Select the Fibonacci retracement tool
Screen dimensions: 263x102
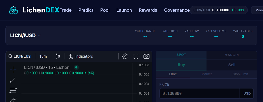pos(13,90)
